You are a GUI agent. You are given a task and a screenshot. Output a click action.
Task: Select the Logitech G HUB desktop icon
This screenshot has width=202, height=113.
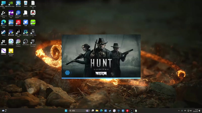point(4,14)
